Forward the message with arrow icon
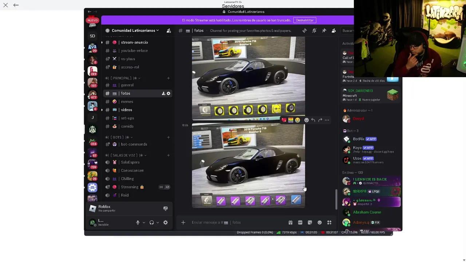 pyautogui.click(x=320, y=120)
